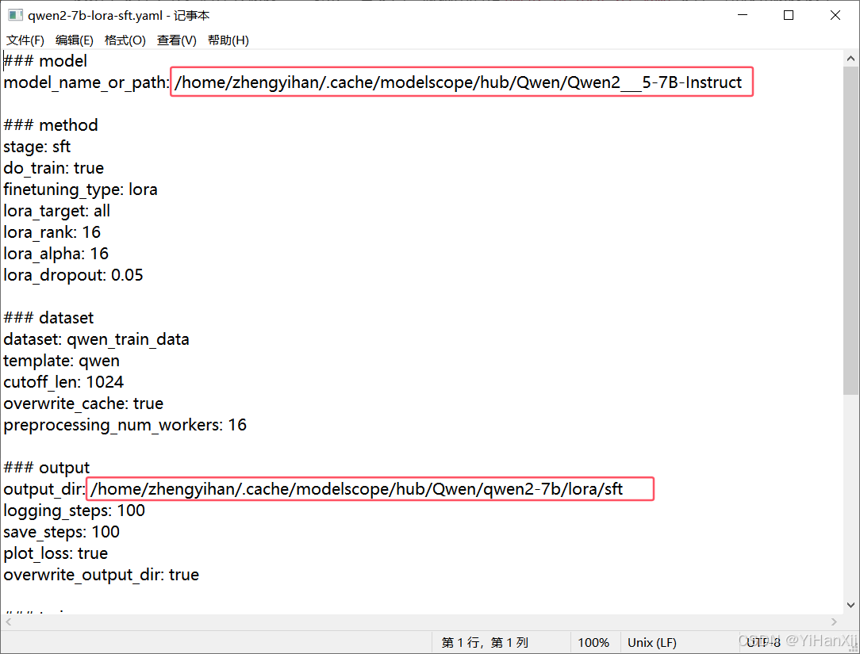This screenshot has width=860, height=654.
Task: Click the 'lora_target: all' line
Action: (56, 211)
